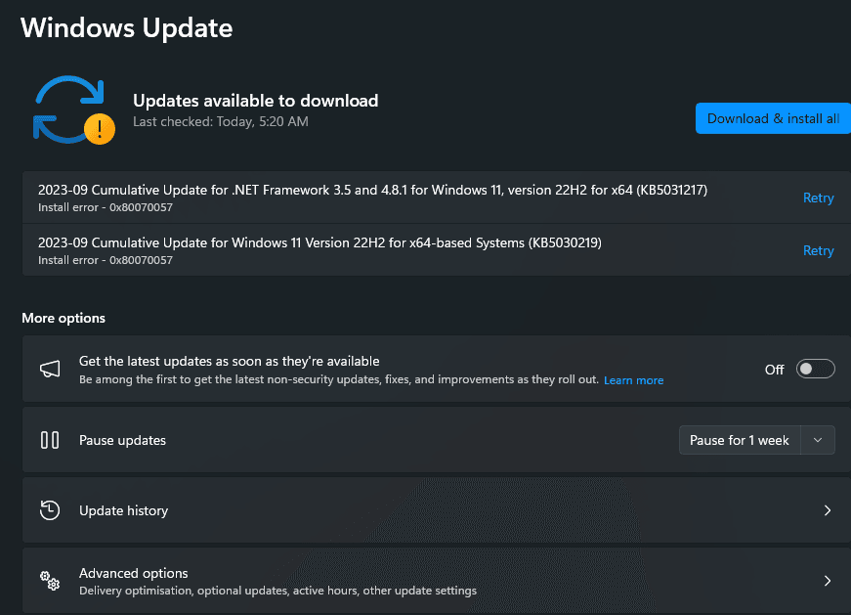This screenshot has width=851, height=615.
Task: Click the pause icon beside Pause updates
Action: [50, 440]
